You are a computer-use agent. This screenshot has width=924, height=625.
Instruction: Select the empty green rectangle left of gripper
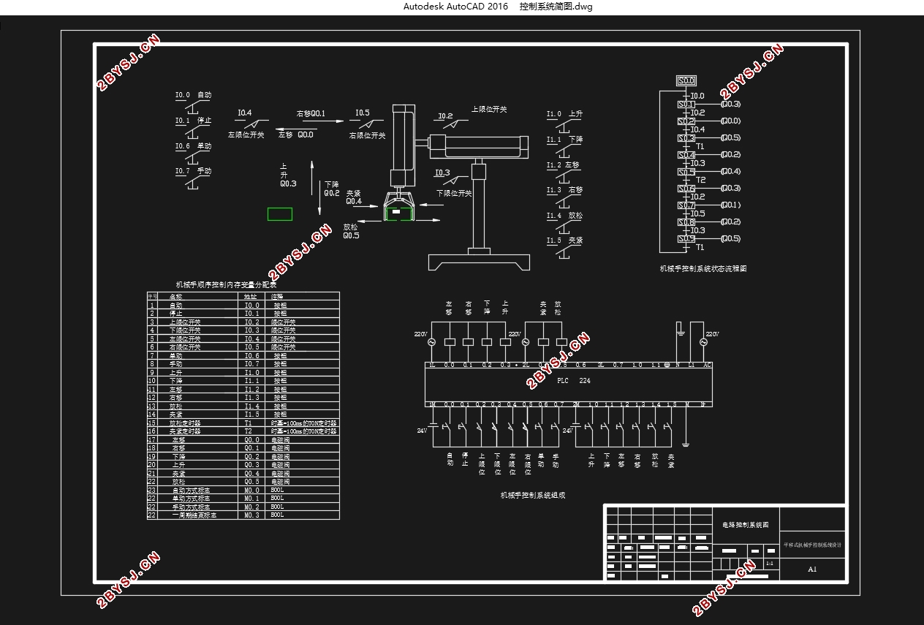point(280,214)
